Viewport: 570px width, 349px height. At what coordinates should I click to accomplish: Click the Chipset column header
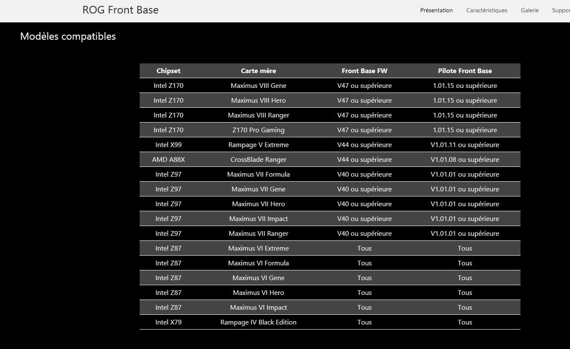(x=168, y=71)
